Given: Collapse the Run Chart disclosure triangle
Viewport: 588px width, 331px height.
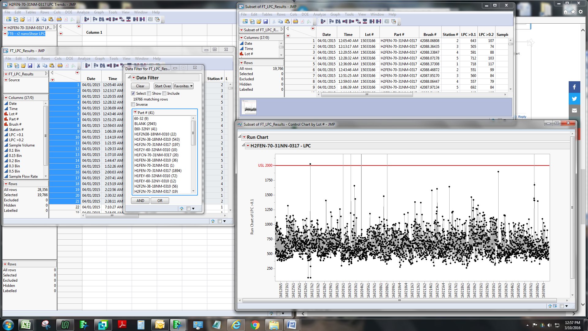Looking at the screenshot, I should [240, 137].
